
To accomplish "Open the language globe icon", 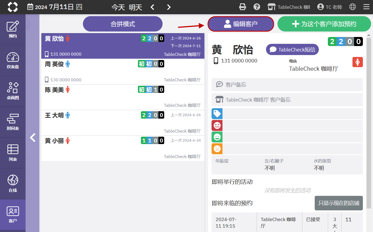I will (353, 7).
